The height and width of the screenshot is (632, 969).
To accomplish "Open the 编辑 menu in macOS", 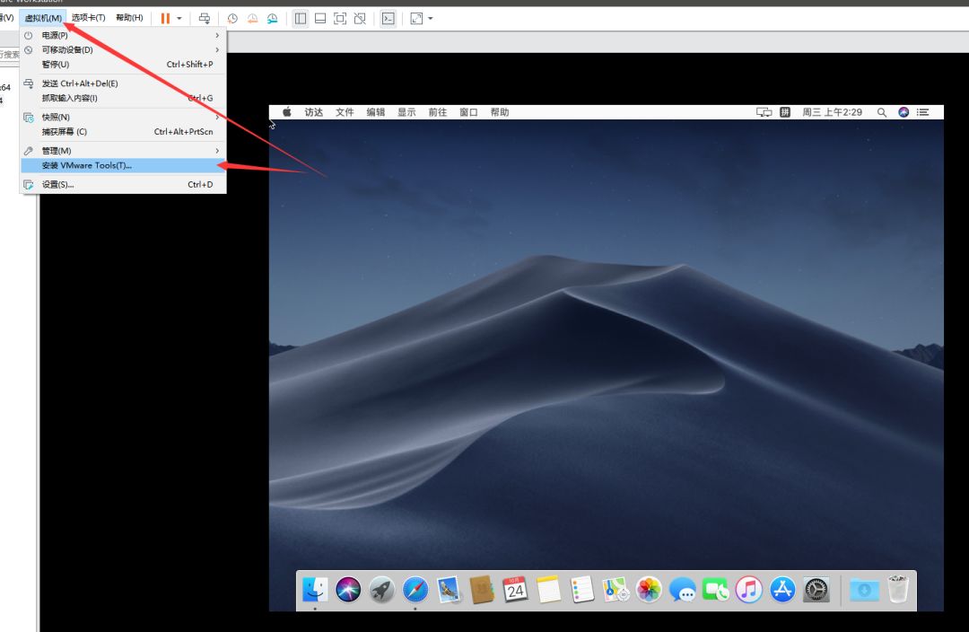I will pyautogui.click(x=376, y=112).
